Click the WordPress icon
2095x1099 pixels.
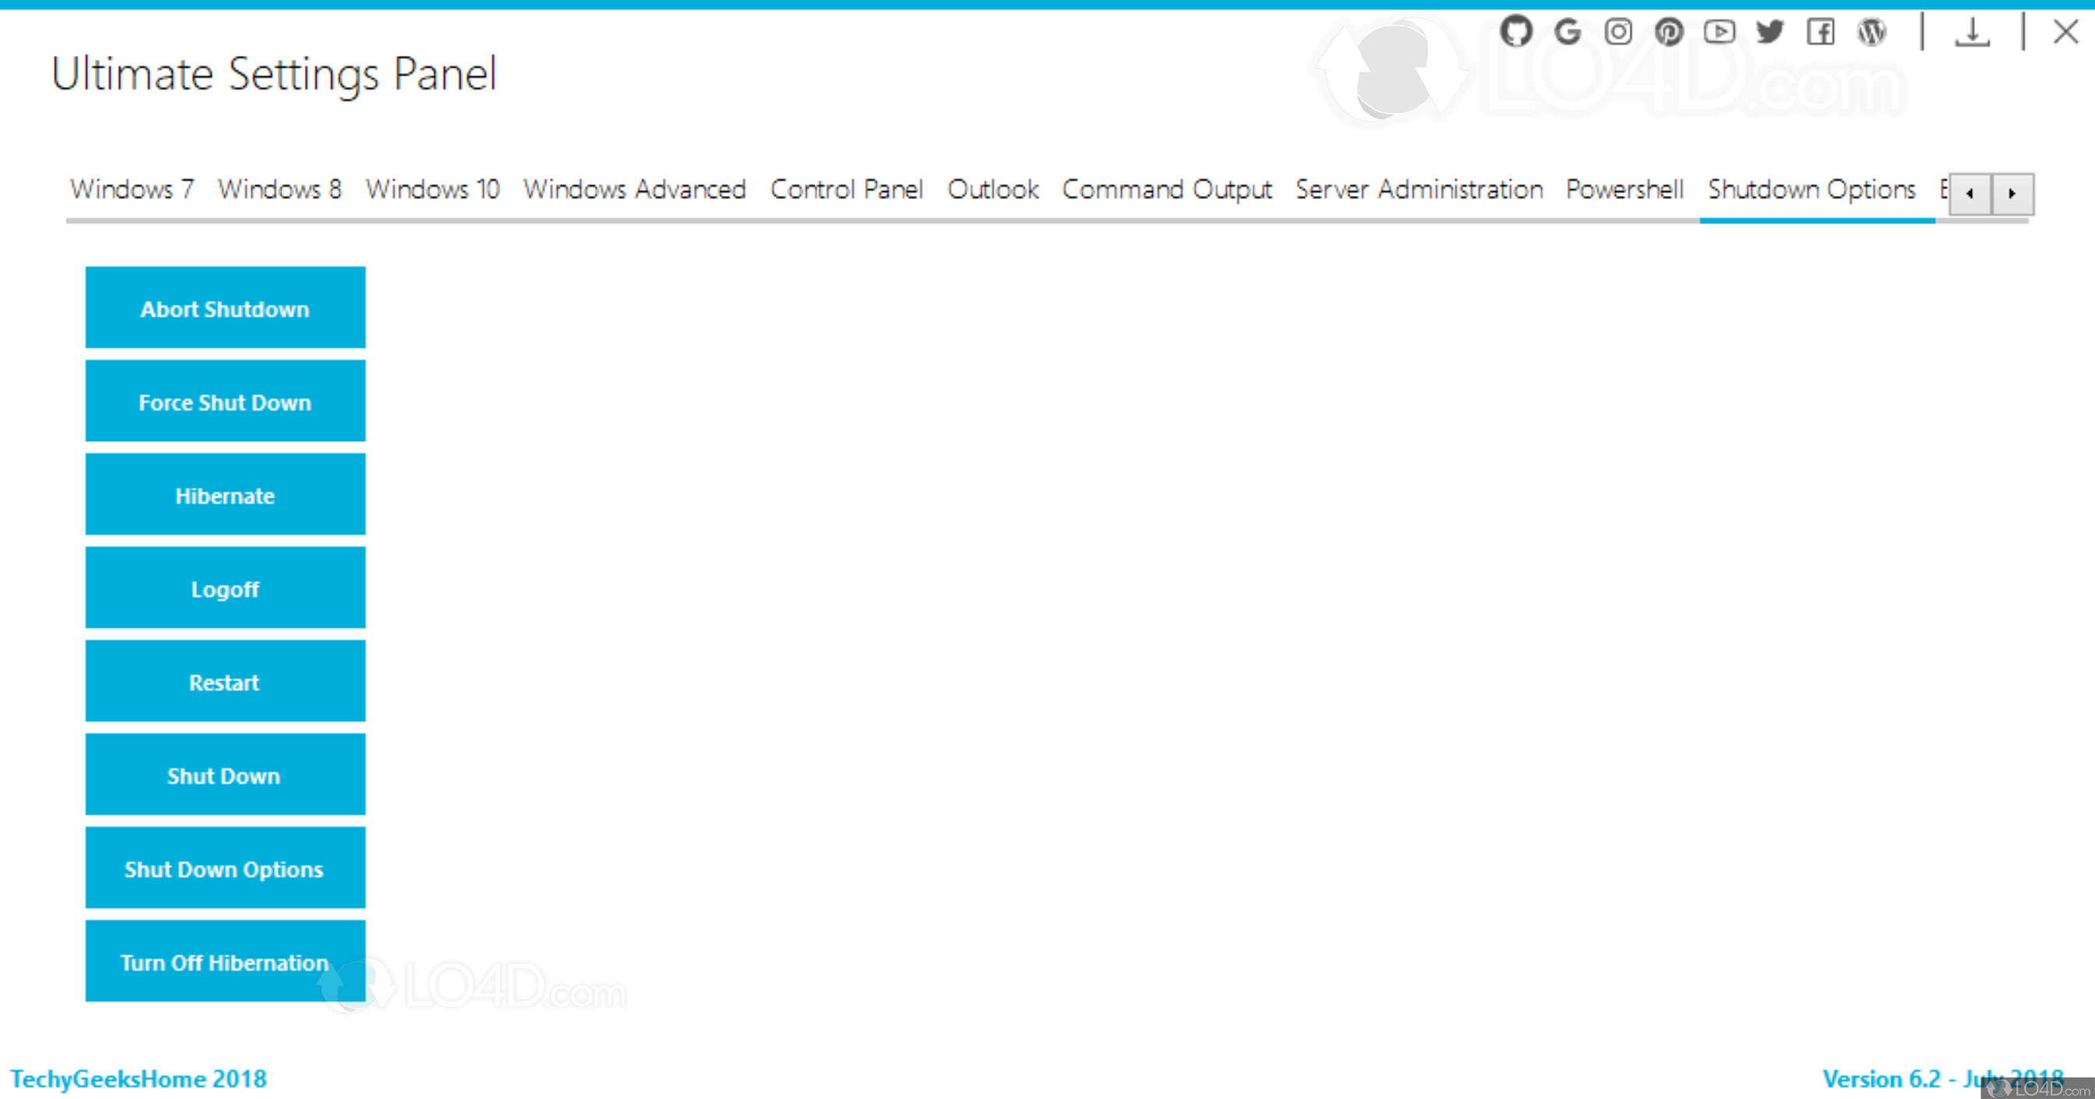(x=1873, y=32)
